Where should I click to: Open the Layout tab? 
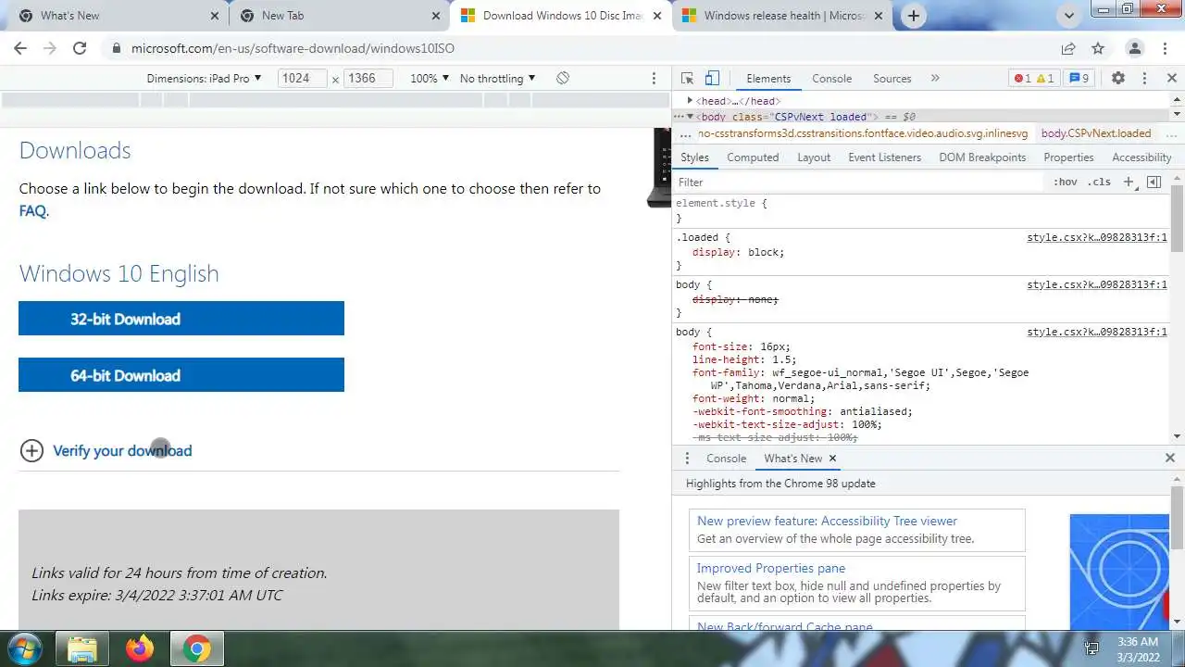click(x=814, y=157)
